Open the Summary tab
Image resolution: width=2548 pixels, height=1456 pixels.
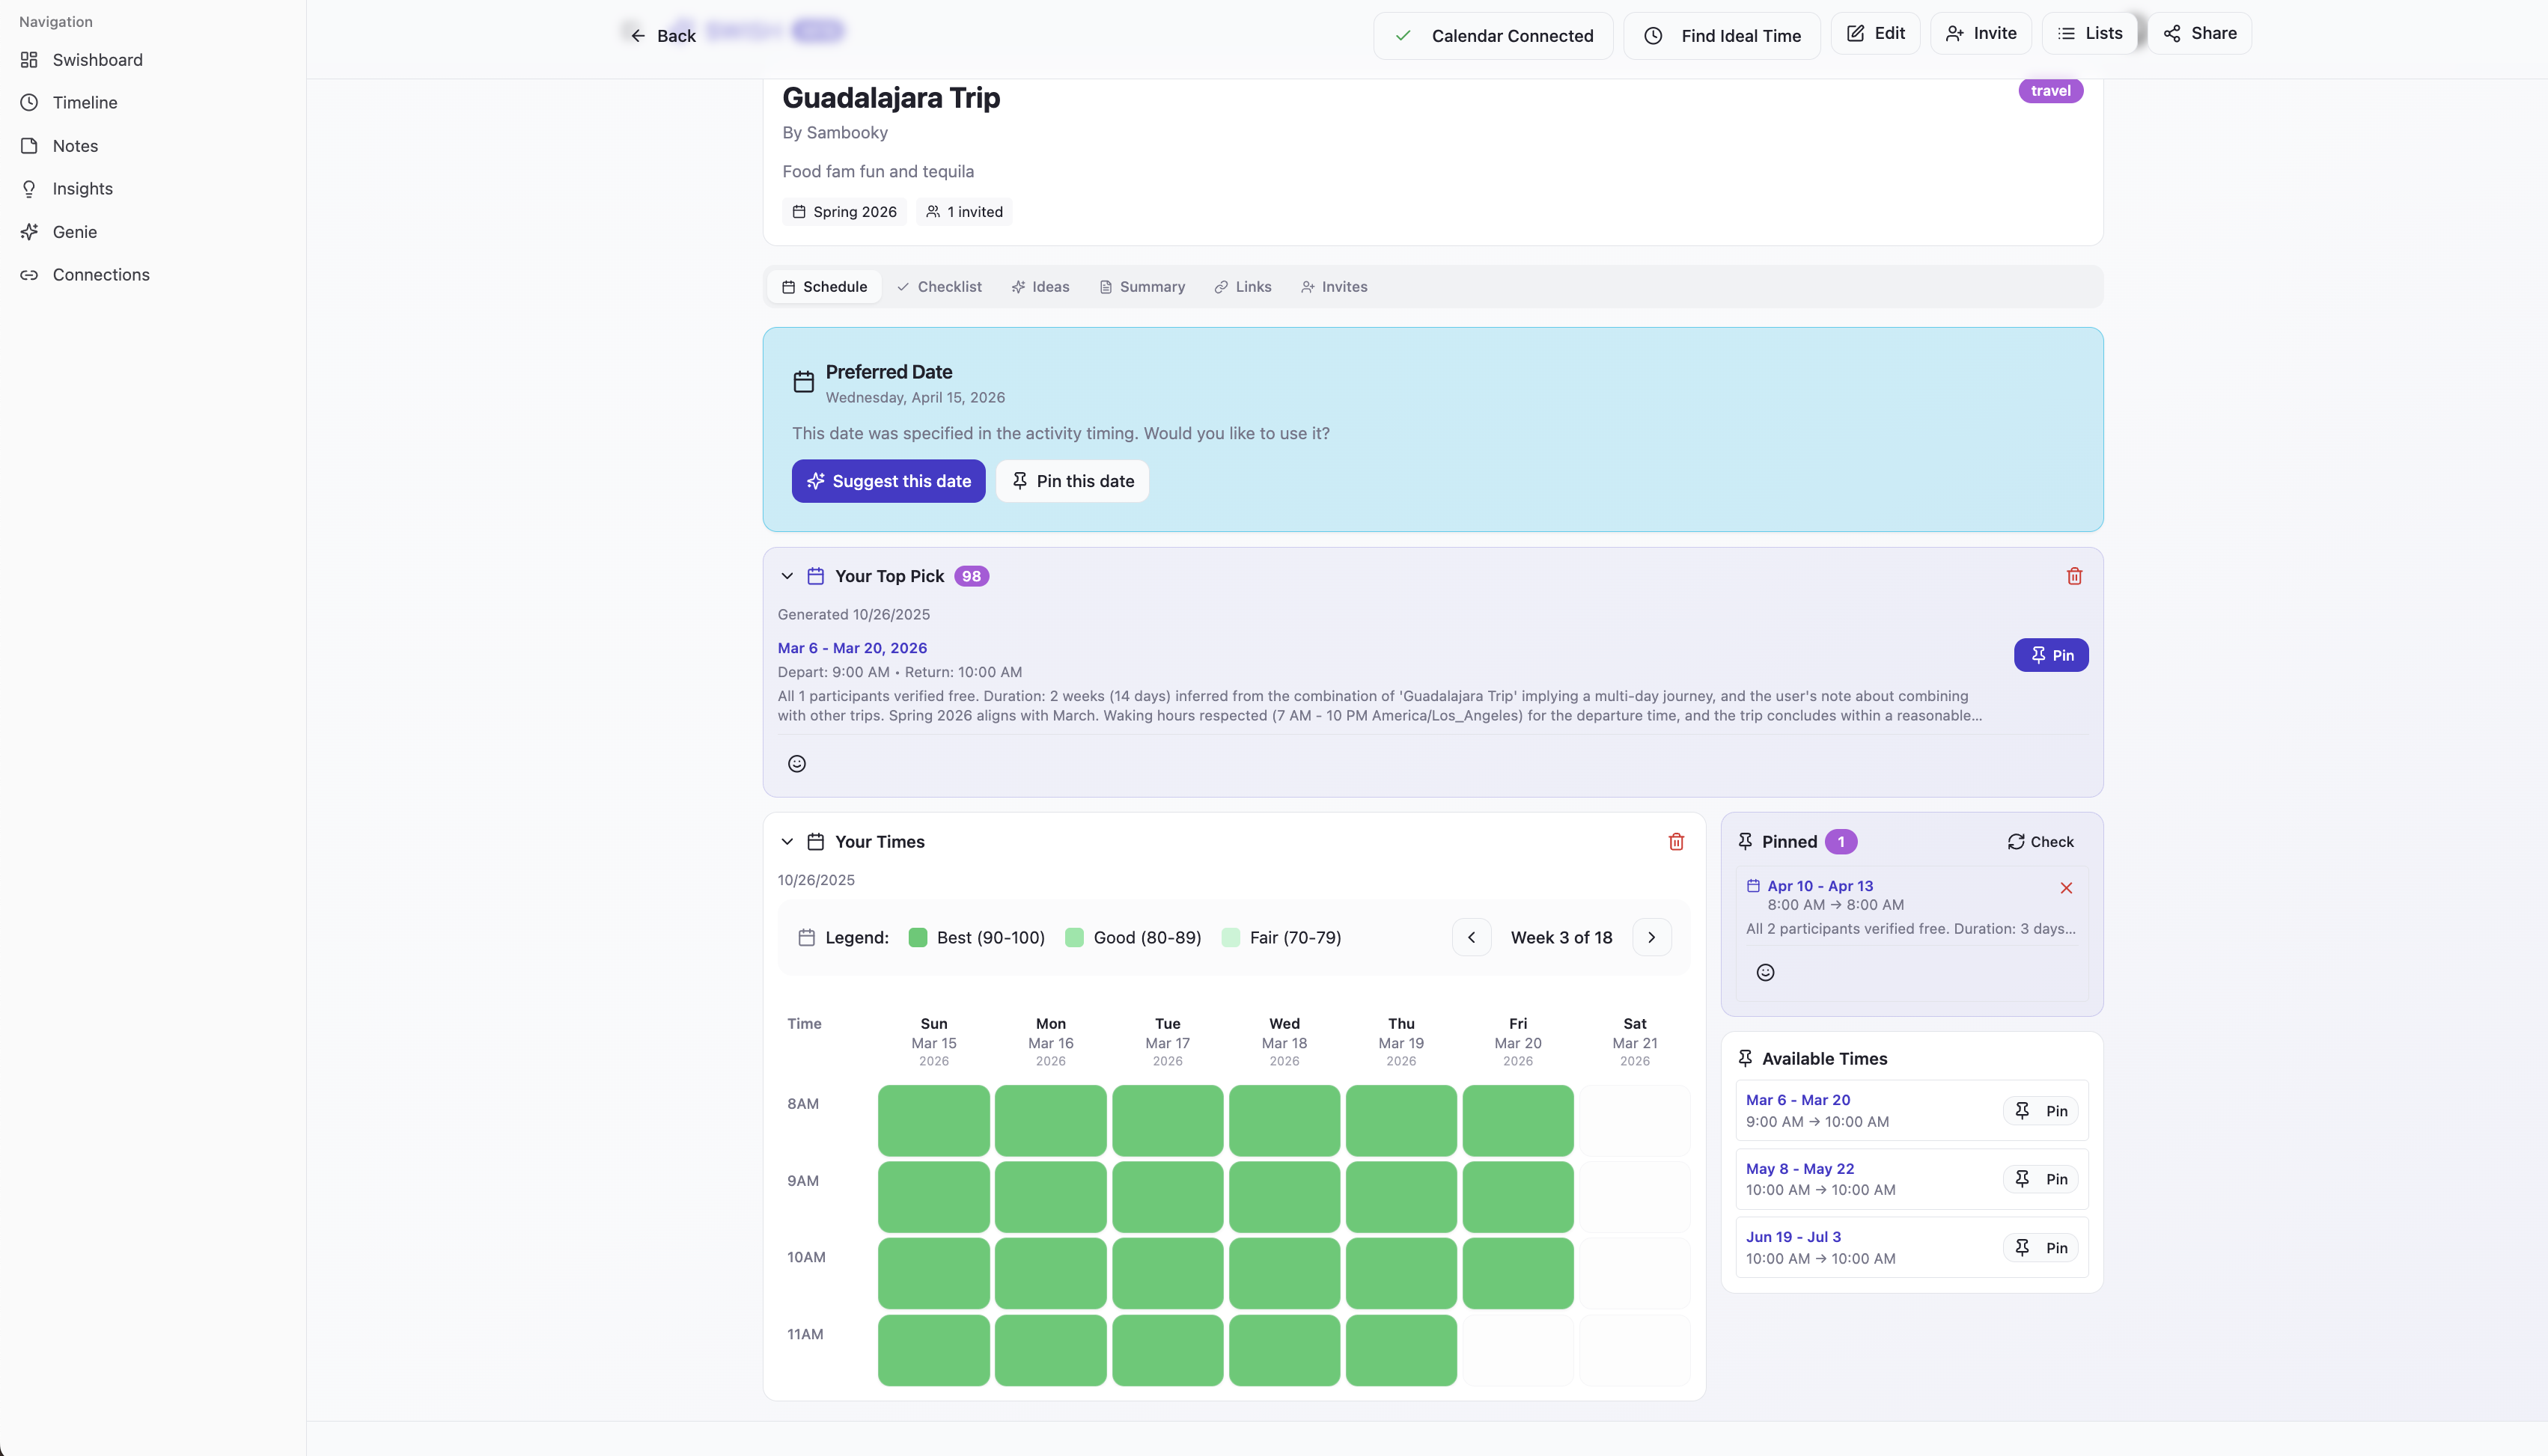1142,287
